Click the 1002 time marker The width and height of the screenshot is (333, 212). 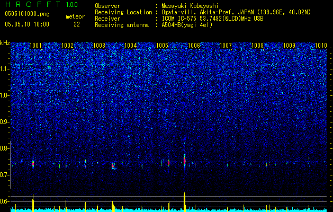pyautogui.click(x=67, y=46)
